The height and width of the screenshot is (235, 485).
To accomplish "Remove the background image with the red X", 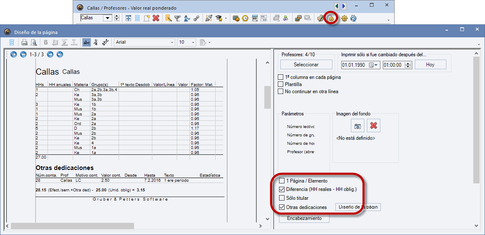I will pyautogui.click(x=374, y=126).
